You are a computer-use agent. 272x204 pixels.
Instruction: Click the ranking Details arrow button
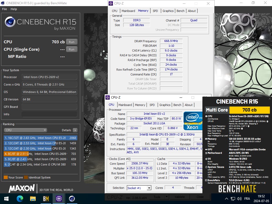tap(75, 130)
